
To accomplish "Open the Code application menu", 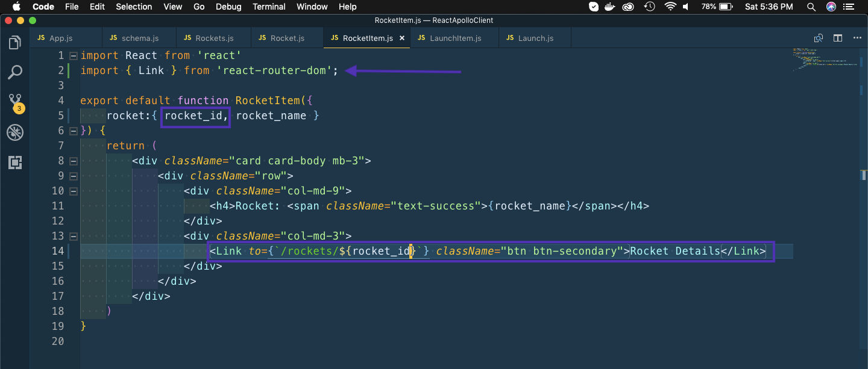I will [x=43, y=7].
